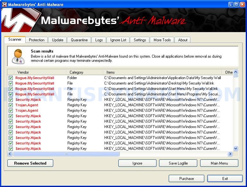Viewport: 247px width, 187px height.
Task: Sort list by Category column header
Action: tap(85, 72)
